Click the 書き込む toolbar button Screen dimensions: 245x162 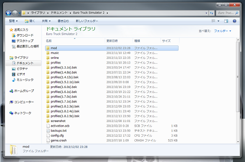pos(63,21)
